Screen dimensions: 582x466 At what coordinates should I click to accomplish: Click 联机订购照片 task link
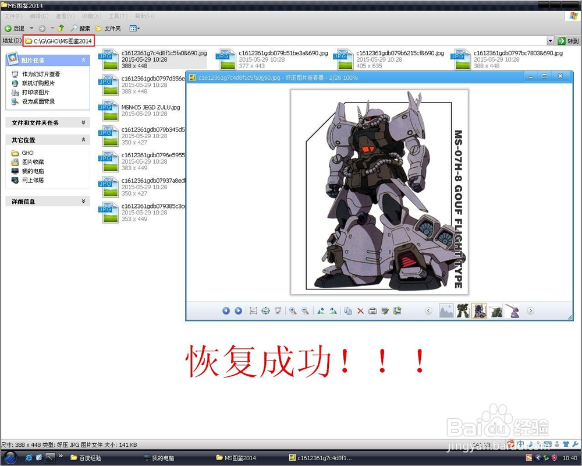[x=38, y=83]
